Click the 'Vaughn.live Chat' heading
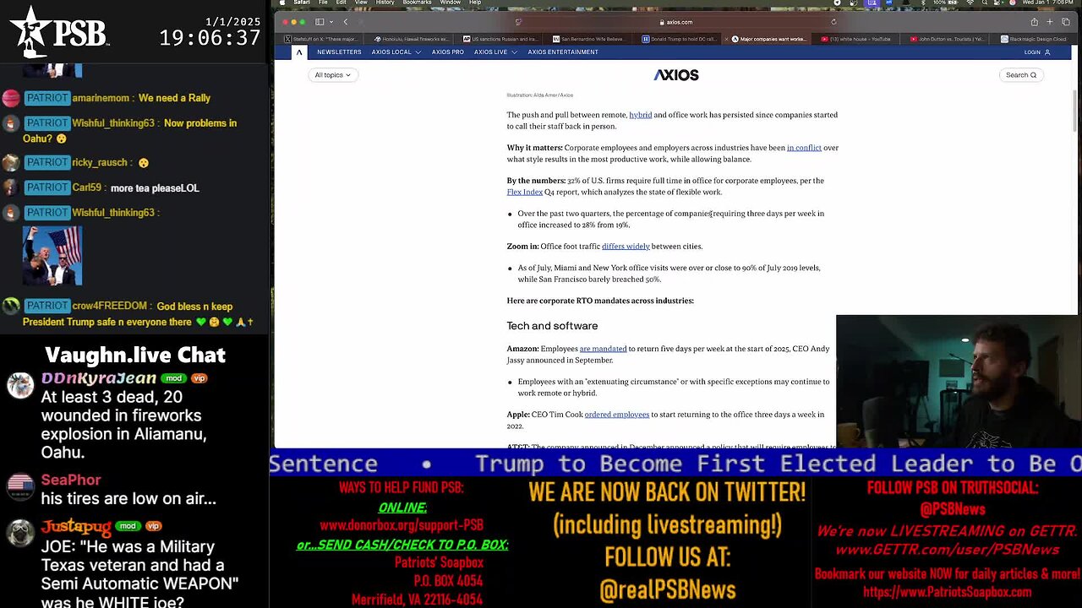The image size is (1082, 608). point(135,355)
